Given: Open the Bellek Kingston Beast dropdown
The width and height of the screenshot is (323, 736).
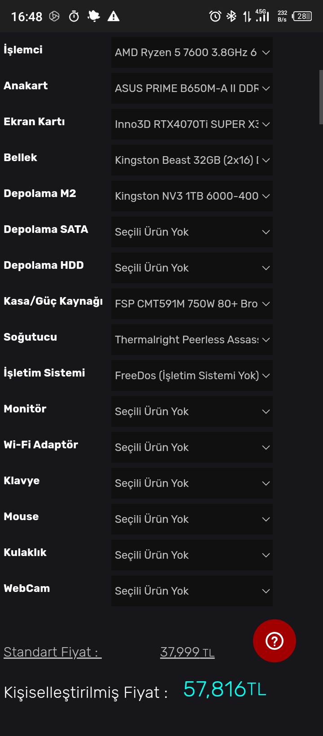Looking at the screenshot, I should (x=192, y=160).
